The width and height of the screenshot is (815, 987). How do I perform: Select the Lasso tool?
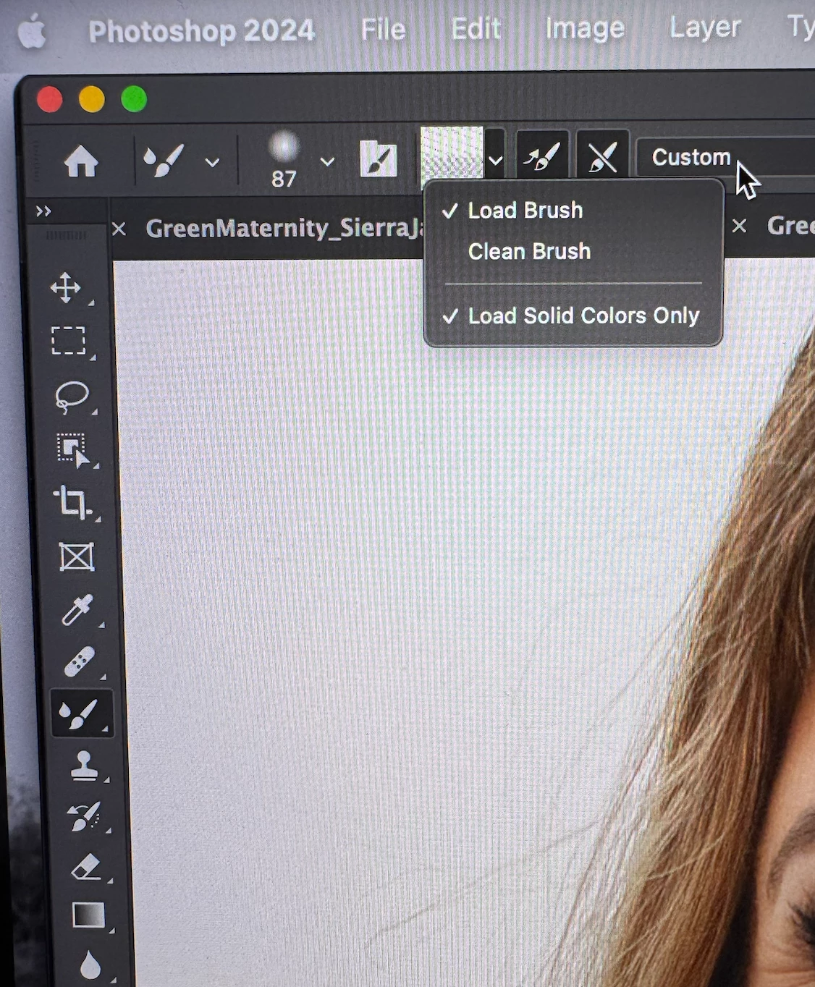tap(72, 397)
